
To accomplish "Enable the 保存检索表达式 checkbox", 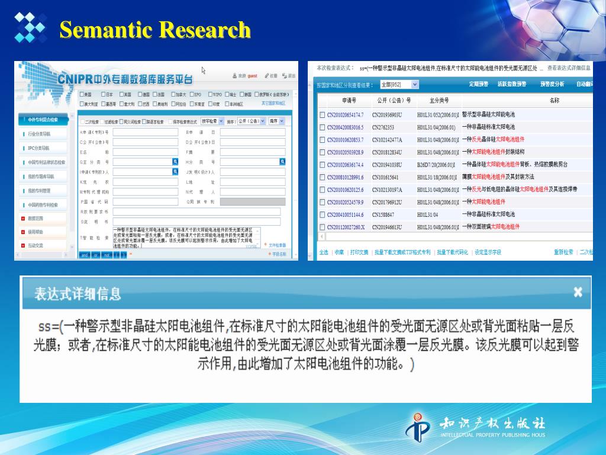I will (x=170, y=121).
